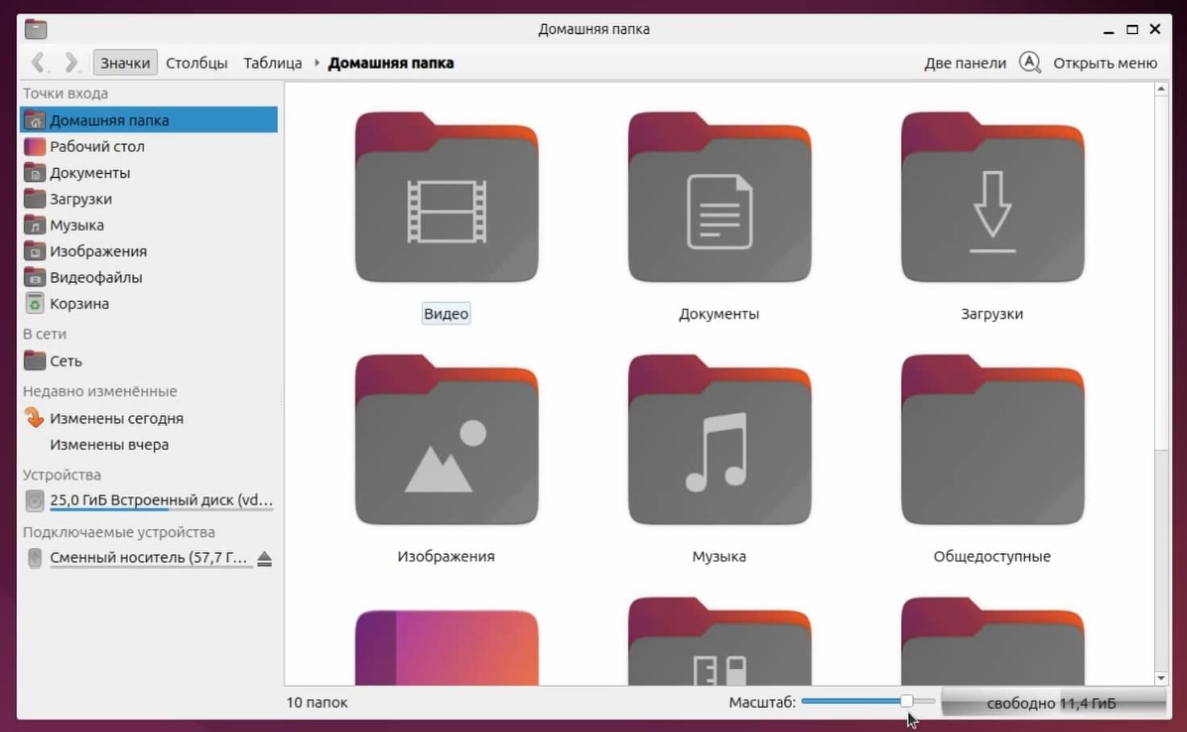This screenshot has width=1187, height=732.
Task: Click the Загрузки label under the folder
Action: [x=992, y=314]
